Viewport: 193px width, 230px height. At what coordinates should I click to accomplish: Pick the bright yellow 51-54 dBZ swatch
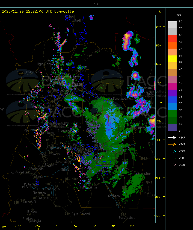pos(172,59)
